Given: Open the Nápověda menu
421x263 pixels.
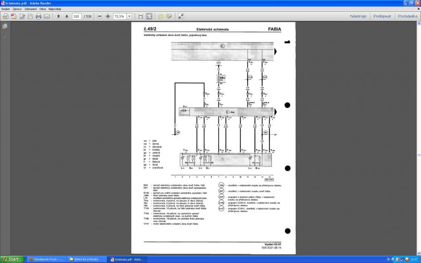Looking at the screenshot, I should tap(55, 9).
